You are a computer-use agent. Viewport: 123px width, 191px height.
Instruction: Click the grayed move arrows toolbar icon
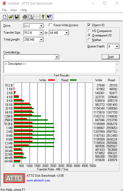[37, 17]
